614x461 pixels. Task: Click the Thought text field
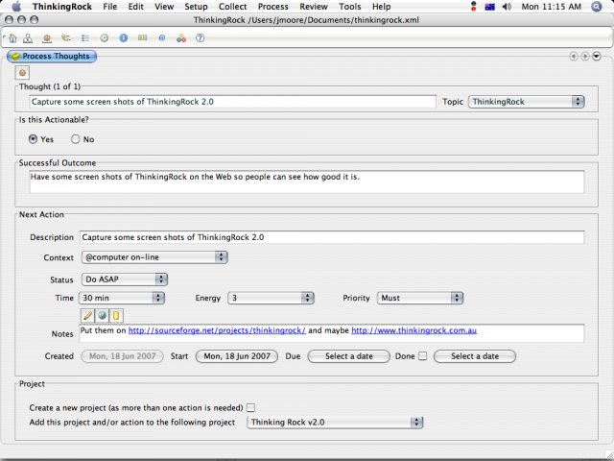232,102
